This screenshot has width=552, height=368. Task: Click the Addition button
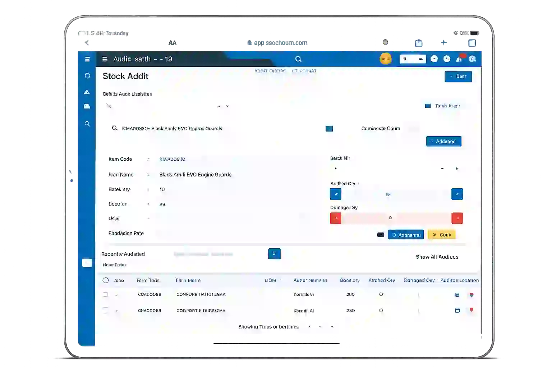tap(444, 142)
